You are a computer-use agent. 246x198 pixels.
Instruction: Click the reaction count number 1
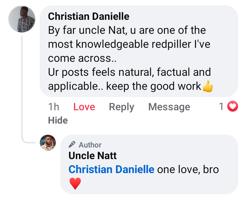(x=221, y=107)
